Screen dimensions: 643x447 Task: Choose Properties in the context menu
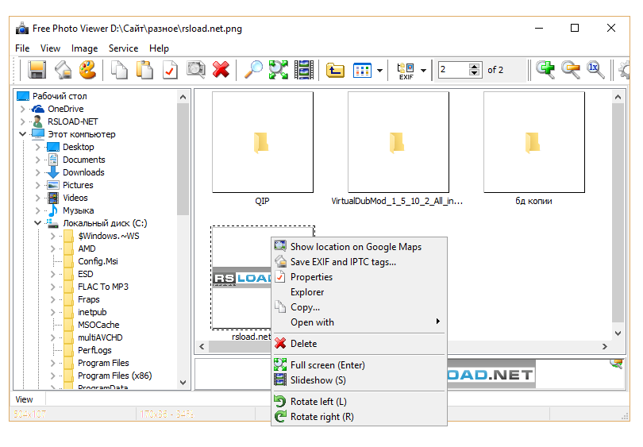tap(359, 277)
